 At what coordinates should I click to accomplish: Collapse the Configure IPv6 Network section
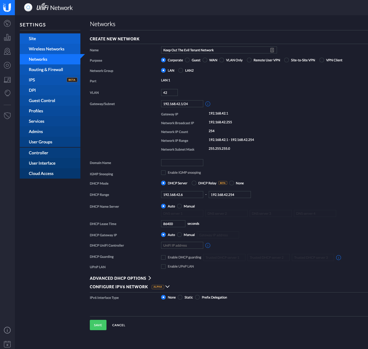167,287
